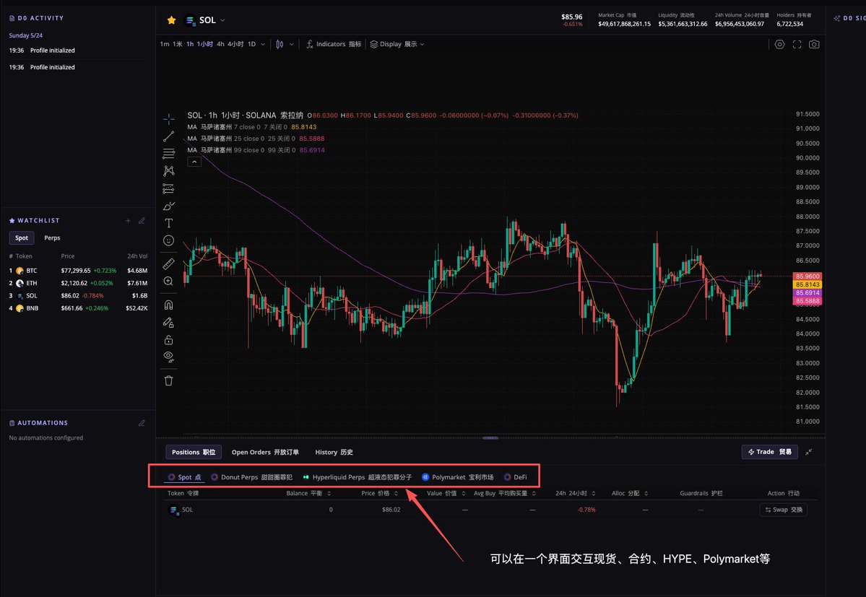The image size is (866, 597).
Task: Open the Display dropdown
Action: [397, 44]
